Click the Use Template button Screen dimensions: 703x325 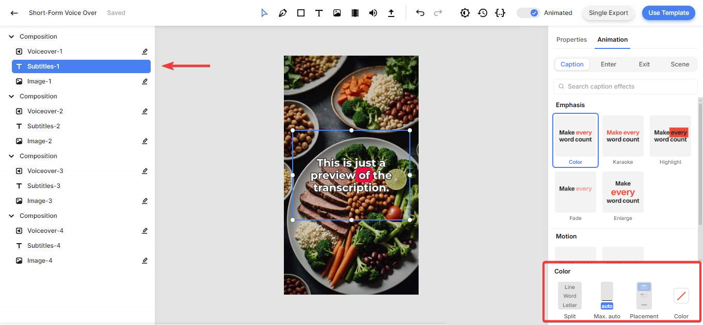(x=668, y=13)
